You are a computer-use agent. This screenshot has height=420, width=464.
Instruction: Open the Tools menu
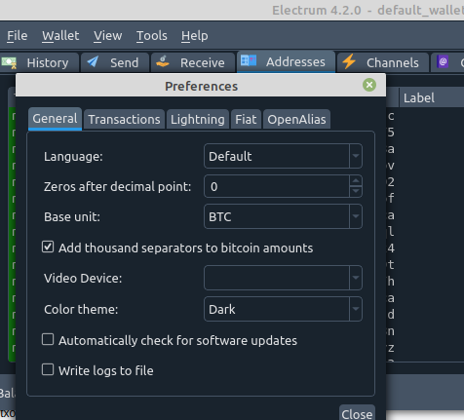(x=152, y=36)
